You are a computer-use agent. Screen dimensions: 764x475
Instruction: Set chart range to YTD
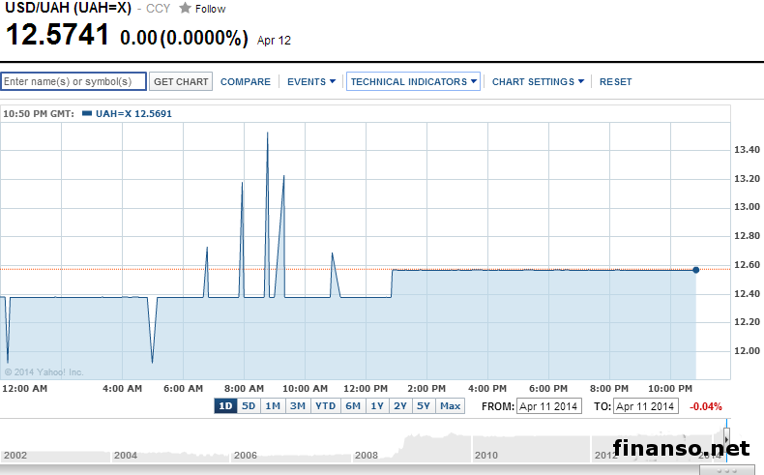click(325, 406)
